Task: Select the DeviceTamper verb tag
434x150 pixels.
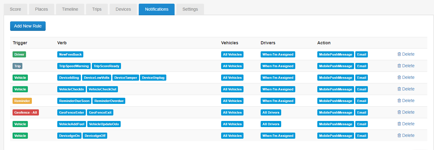Action: pyautogui.click(x=126, y=78)
